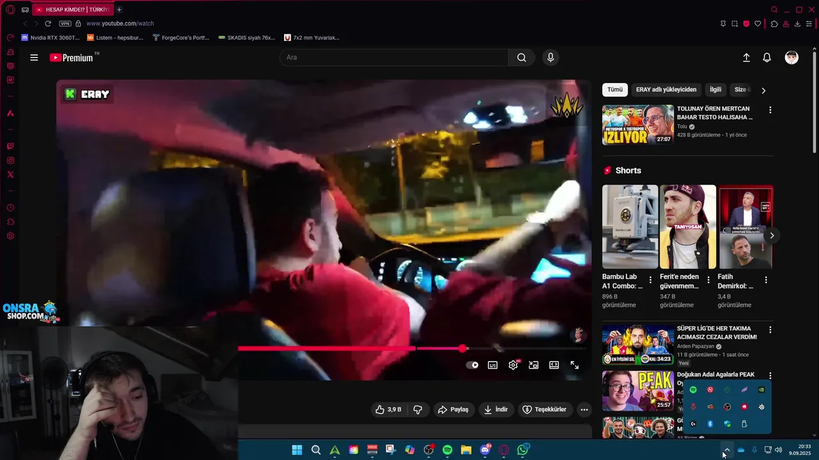Click the Teşekkürler button
The image size is (819, 460).
(545, 410)
